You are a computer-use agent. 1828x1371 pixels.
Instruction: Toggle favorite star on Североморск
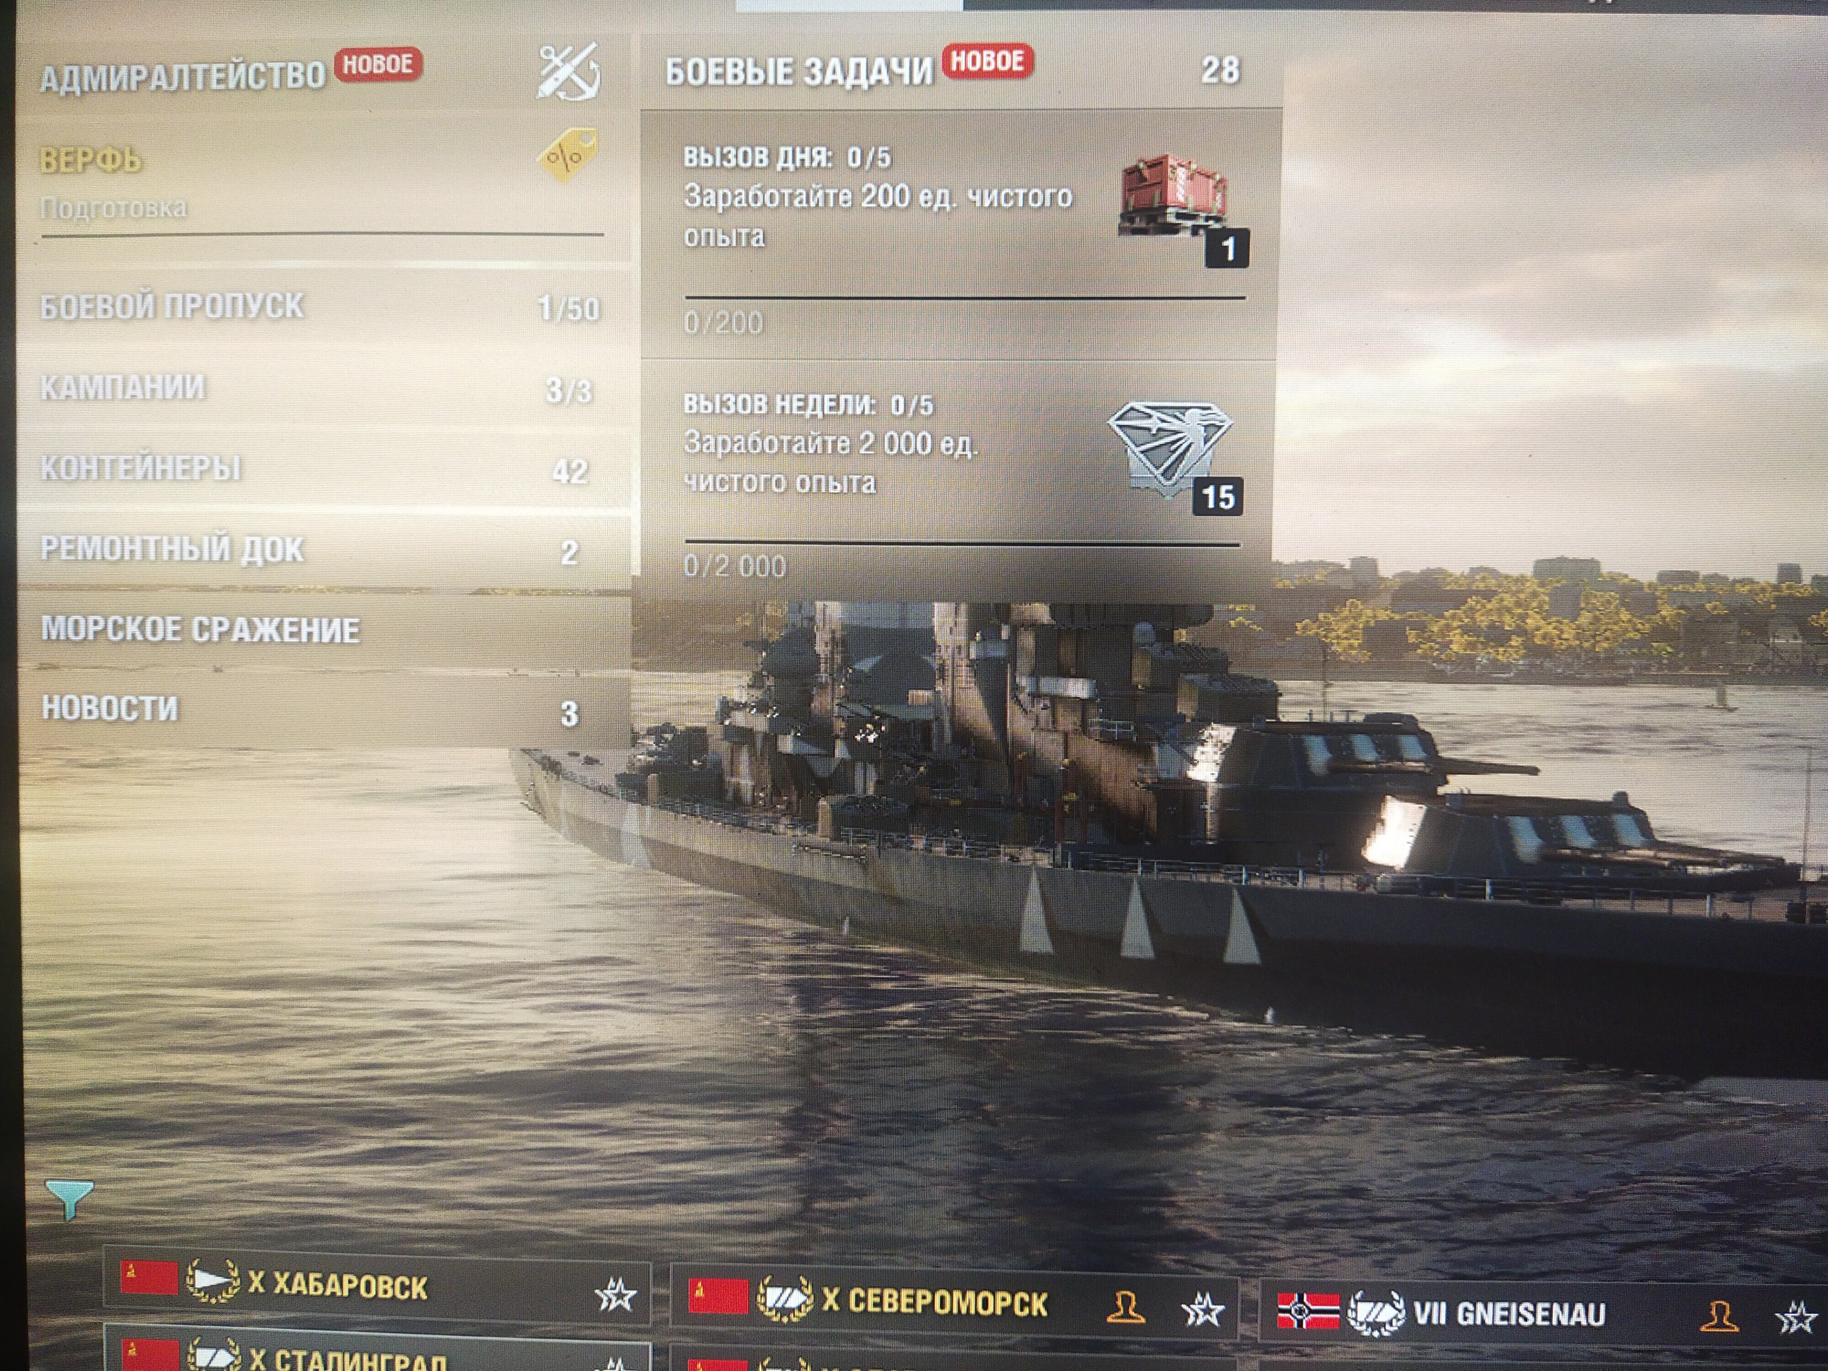[x=1202, y=1310]
